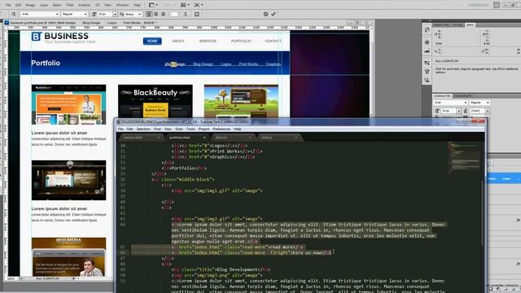The image size is (521, 293).
Task: Open the second collapsed panel dock icon
Action: [x=427, y=42]
